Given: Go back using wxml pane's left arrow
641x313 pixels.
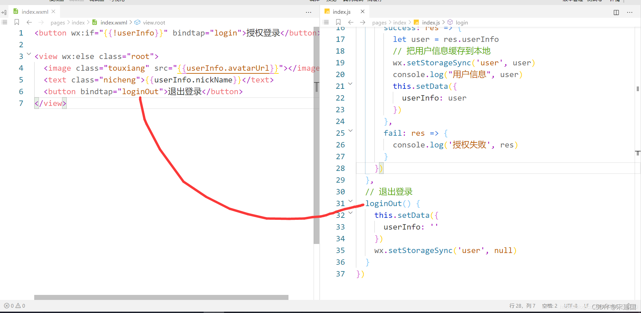Looking at the screenshot, I should point(29,22).
